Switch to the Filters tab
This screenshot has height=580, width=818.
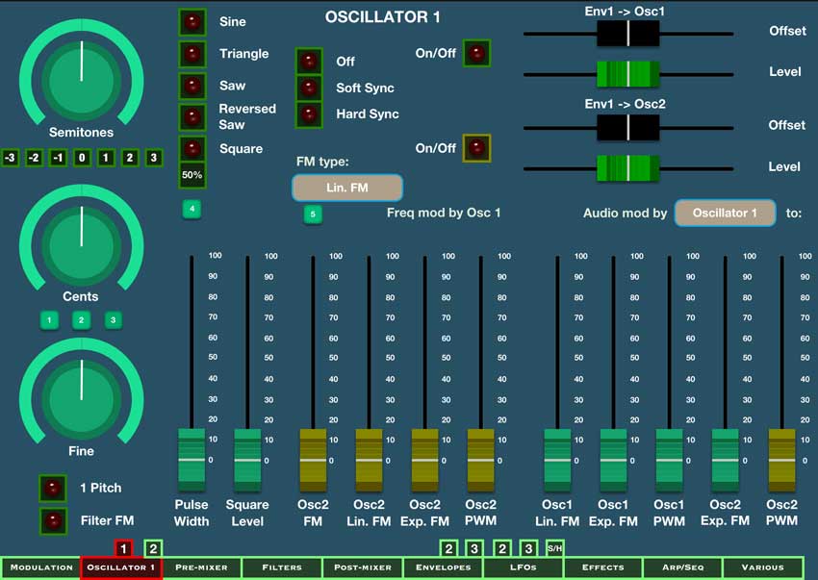(281, 567)
